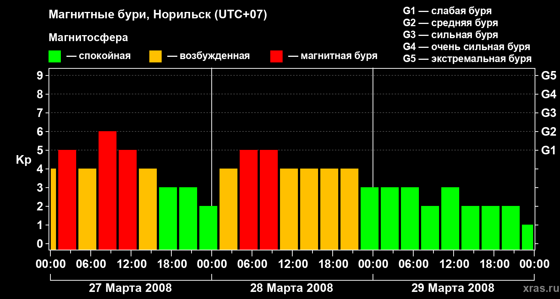The height and width of the screenshot is (299, 560).
Task: Click the '06:00' time label for 27 Марта
Action: [x=91, y=264]
